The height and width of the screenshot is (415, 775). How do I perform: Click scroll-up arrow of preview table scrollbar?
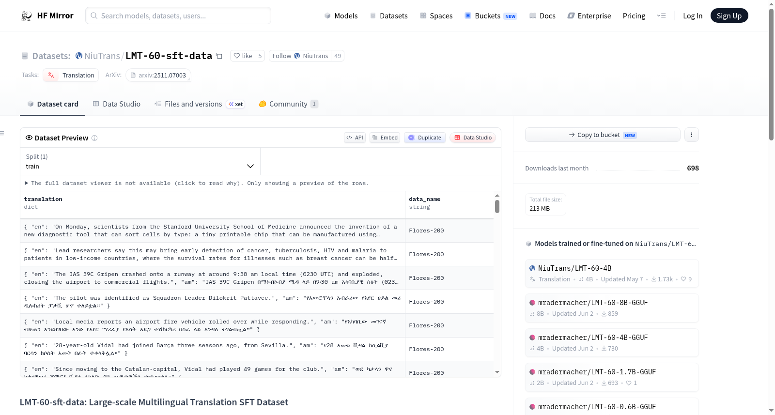[497, 196]
